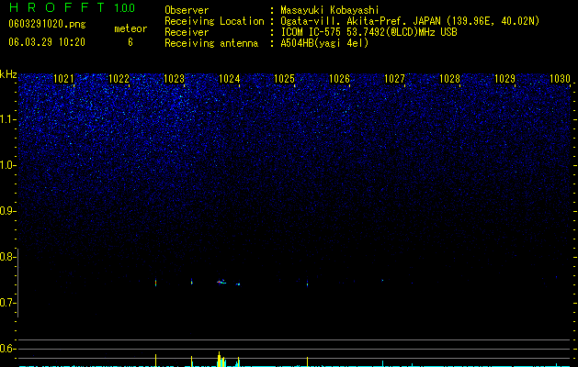Click the ICOM IC-575 receiver text
This screenshot has height=367, width=578.
click(x=368, y=32)
